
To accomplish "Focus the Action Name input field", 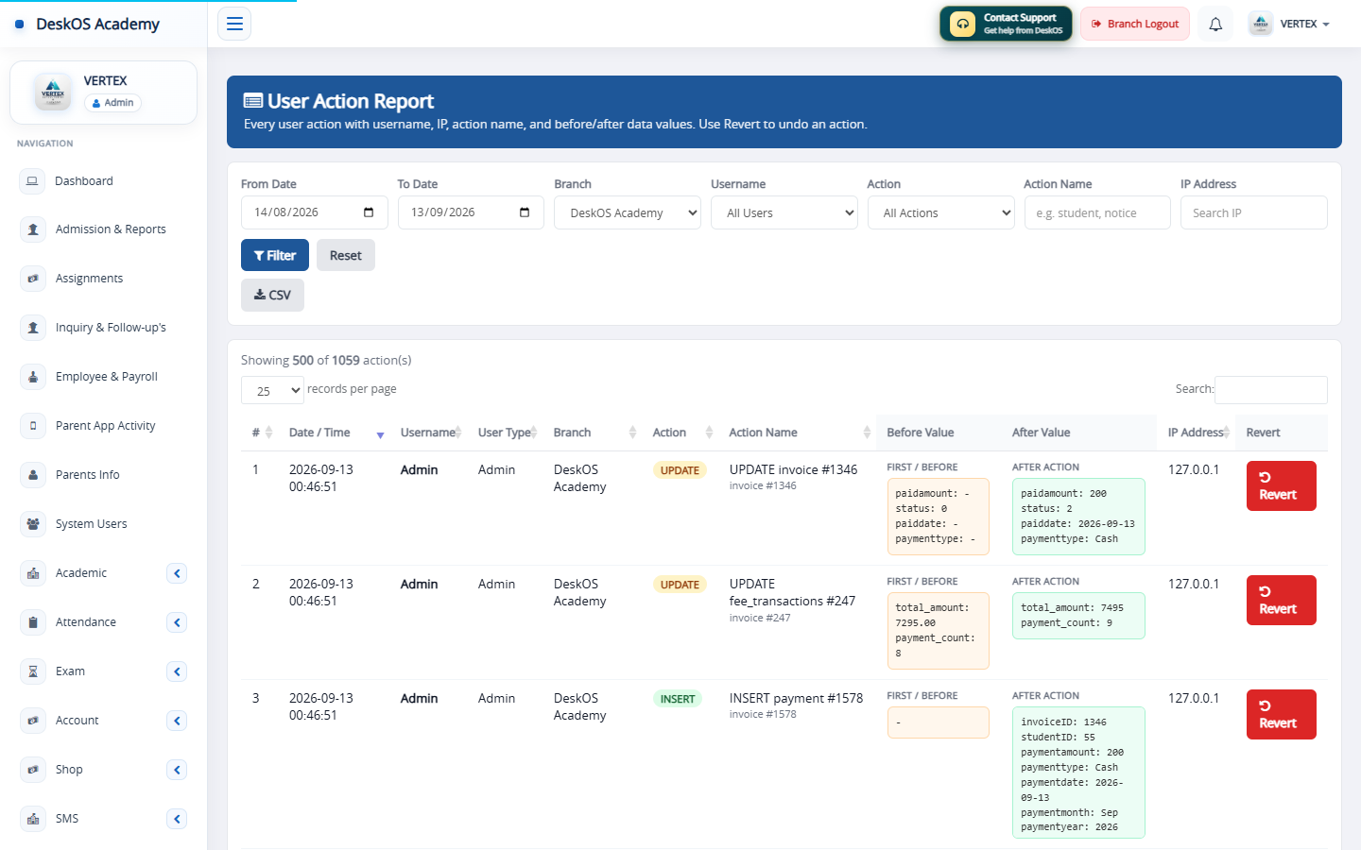I will [x=1097, y=212].
